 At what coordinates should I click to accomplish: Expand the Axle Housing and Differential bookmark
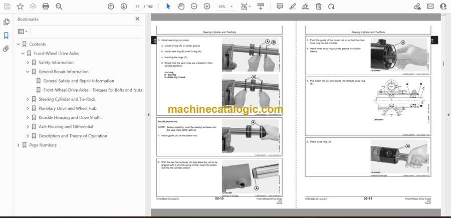coord(28,127)
